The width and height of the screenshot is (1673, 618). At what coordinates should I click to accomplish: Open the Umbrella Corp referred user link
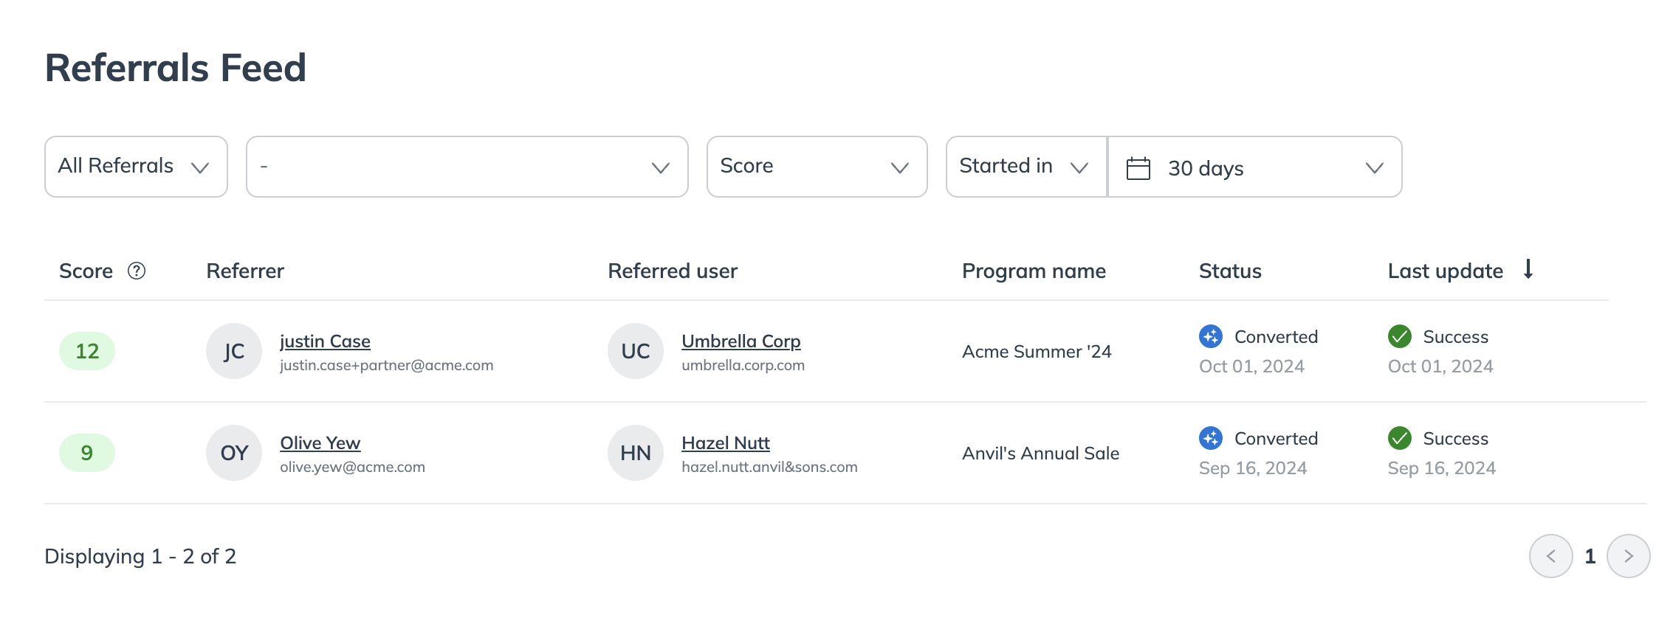tap(741, 341)
